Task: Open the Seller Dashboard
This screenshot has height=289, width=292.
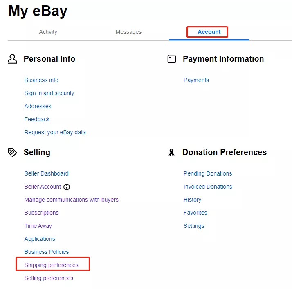Action: tap(46, 173)
